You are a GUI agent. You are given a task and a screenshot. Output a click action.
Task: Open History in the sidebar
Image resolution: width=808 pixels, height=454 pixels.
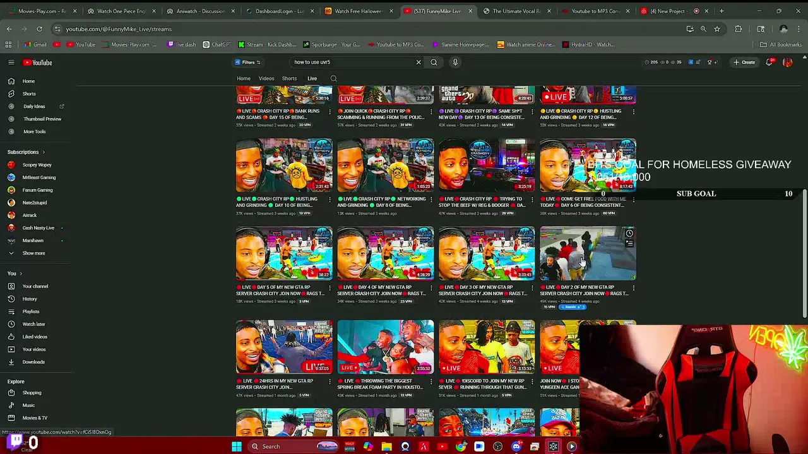tap(30, 299)
